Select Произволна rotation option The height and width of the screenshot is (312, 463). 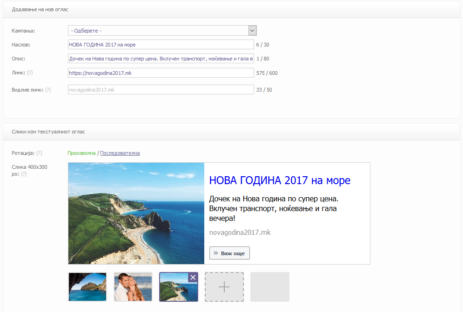[81, 153]
